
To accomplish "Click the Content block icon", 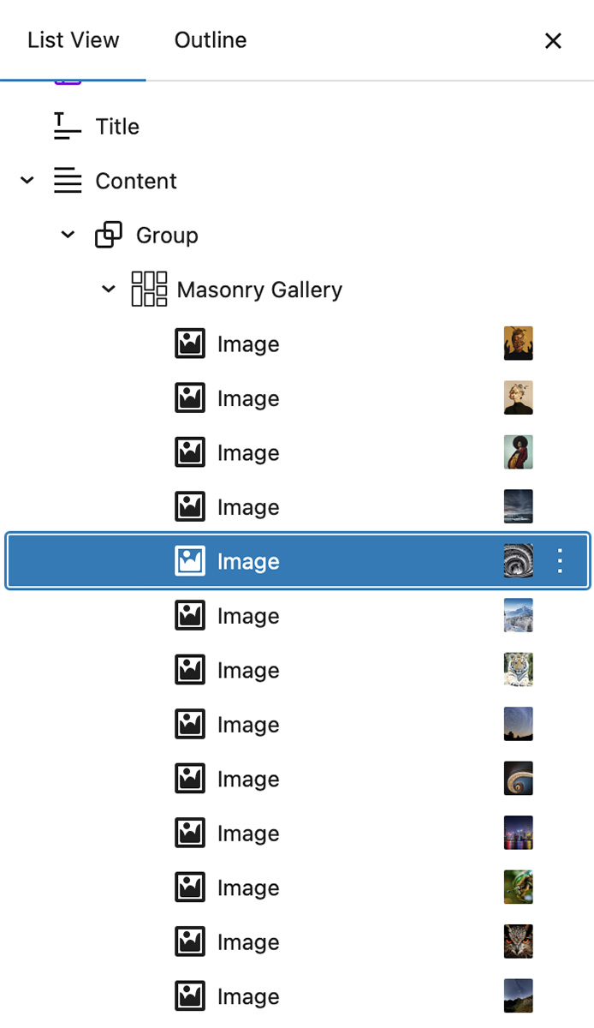I will coord(68,181).
